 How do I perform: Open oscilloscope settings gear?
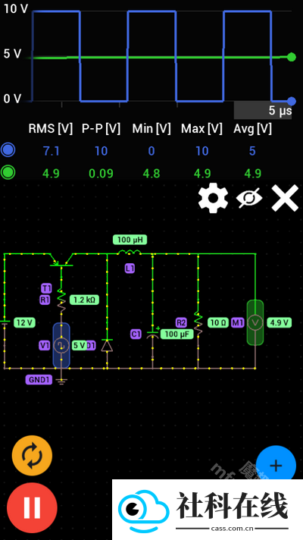pyautogui.click(x=213, y=198)
